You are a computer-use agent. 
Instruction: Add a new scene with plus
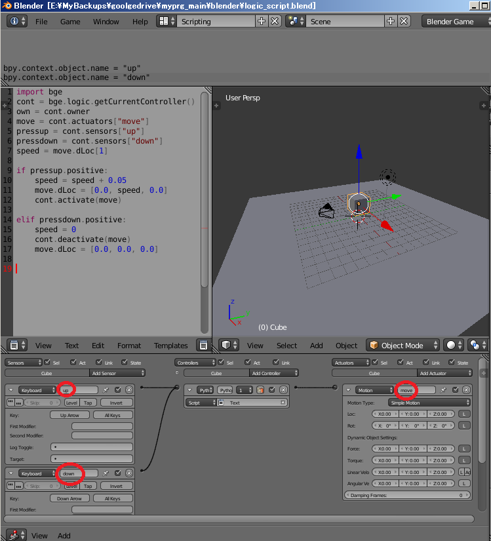[391, 22]
